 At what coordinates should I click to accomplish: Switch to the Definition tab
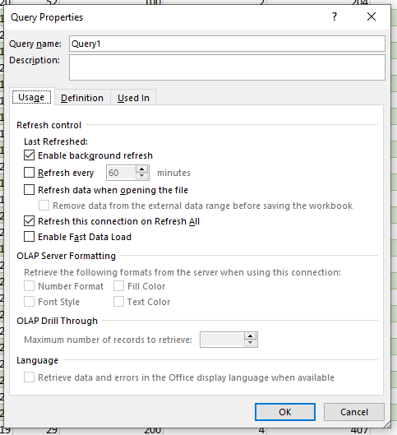click(x=82, y=98)
